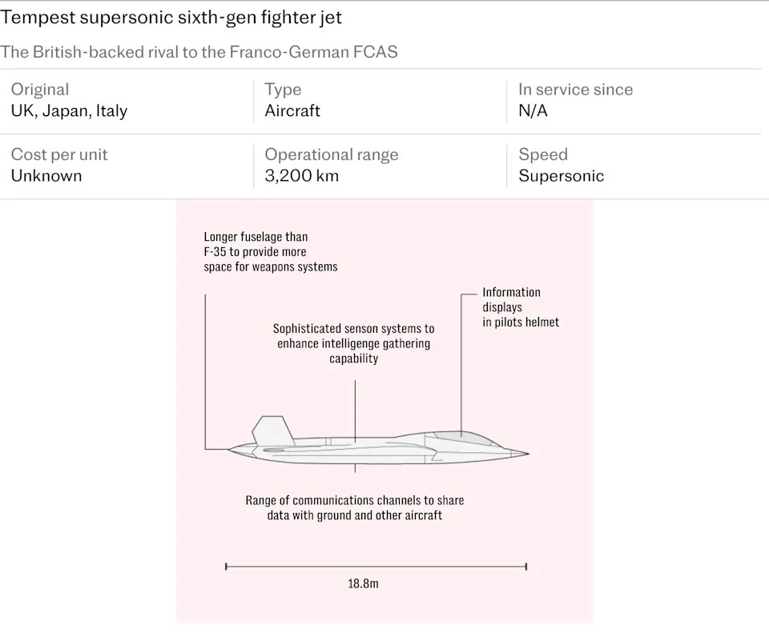The height and width of the screenshot is (637, 769).
Task: Select the Type field value Aircraft
Action: tap(292, 110)
